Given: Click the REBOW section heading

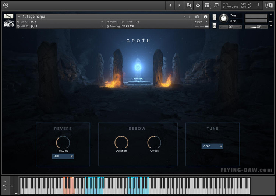Looking at the screenshot, I should pos(137,129).
